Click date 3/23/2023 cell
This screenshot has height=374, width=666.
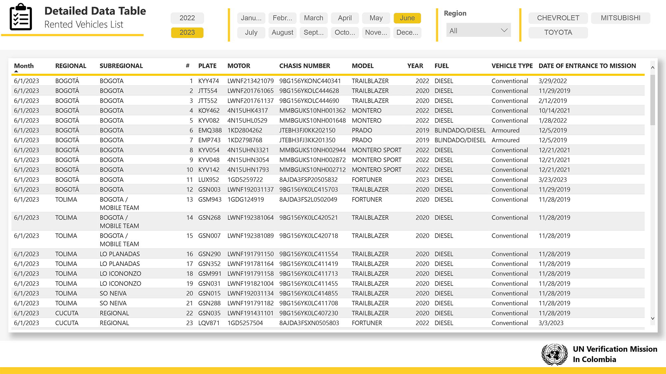click(x=552, y=180)
